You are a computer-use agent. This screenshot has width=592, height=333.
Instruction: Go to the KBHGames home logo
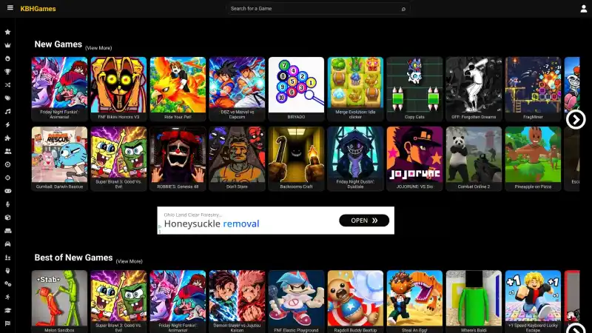[38, 9]
